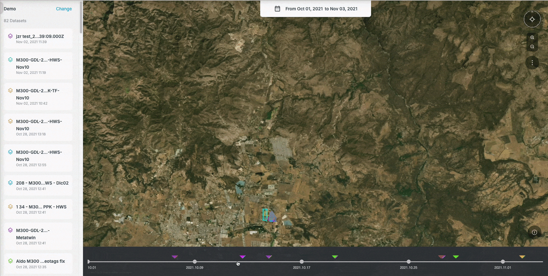Screen dimensions: 548x276
Task: Click the dataset list scrollbar
Action: pos(81,17)
